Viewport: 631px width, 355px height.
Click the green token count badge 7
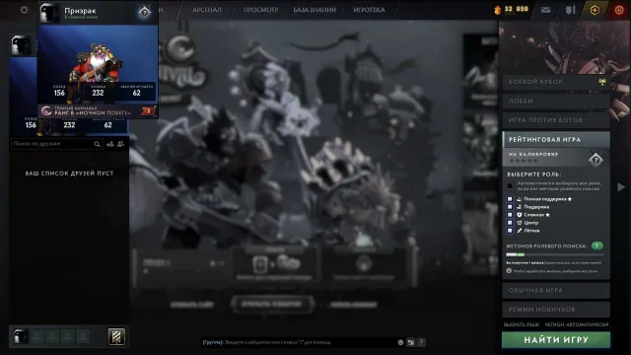click(x=597, y=246)
